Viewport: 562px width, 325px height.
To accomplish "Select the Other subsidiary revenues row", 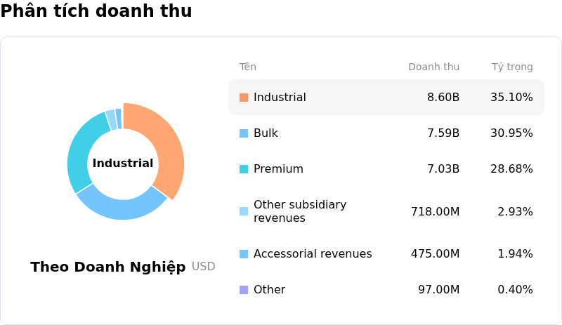I will click(x=386, y=211).
